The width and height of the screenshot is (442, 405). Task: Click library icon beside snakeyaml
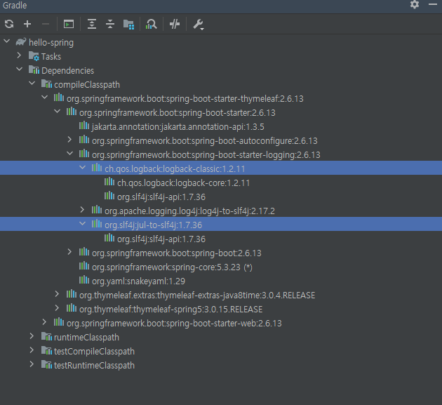[x=83, y=280]
